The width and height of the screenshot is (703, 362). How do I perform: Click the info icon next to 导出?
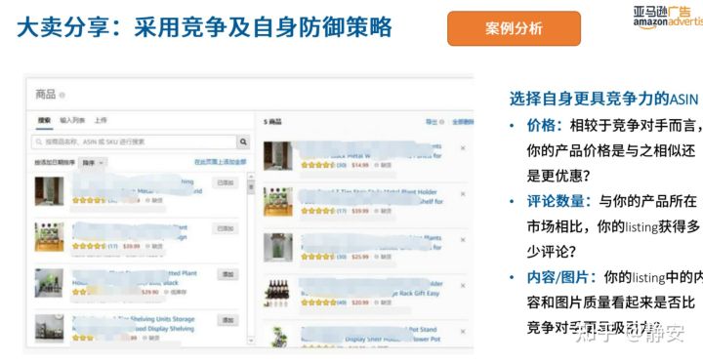tap(442, 122)
